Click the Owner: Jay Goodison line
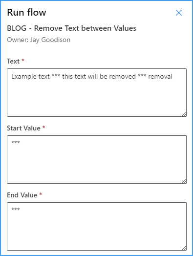Viewport: 193px width, 256px height. (39, 40)
